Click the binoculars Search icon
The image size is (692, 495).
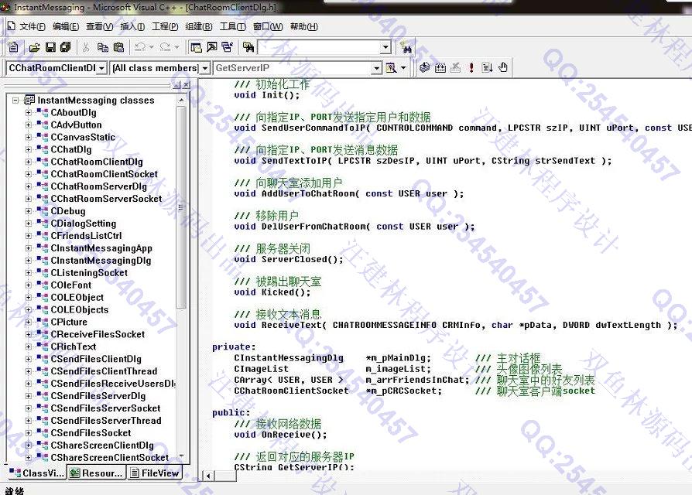click(x=406, y=48)
